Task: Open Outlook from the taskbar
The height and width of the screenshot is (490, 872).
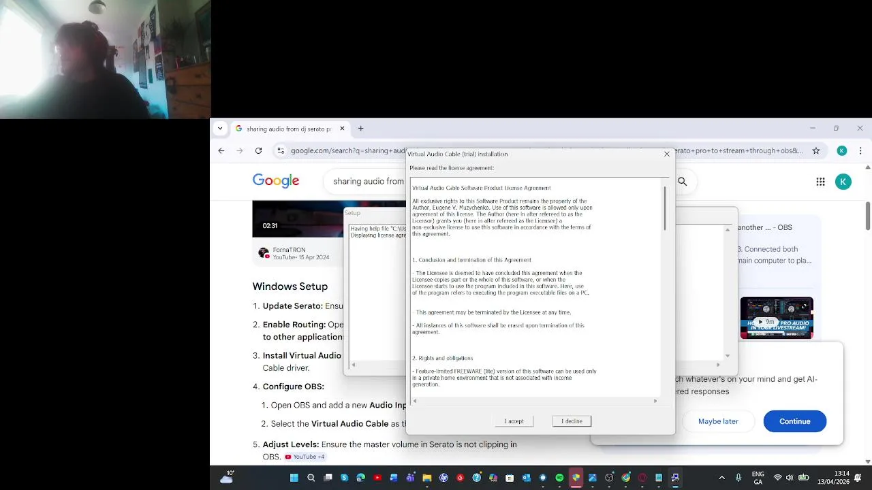Action: 527,478
